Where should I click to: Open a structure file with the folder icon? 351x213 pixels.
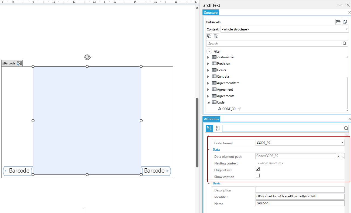pyautogui.click(x=338, y=22)
